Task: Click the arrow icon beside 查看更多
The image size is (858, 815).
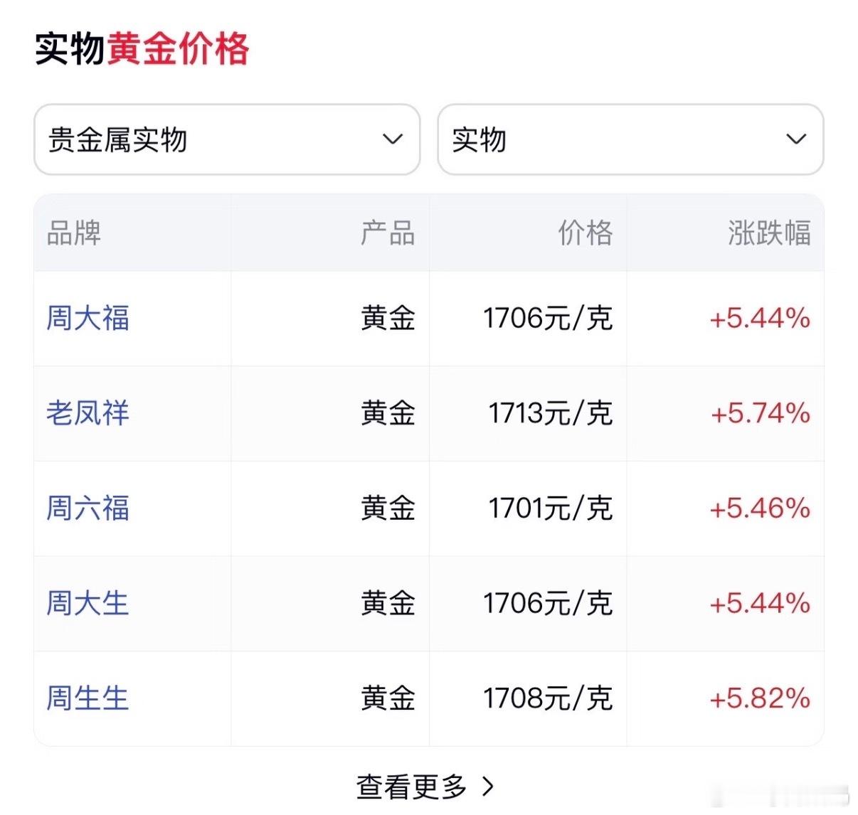Action: (488, 787)
